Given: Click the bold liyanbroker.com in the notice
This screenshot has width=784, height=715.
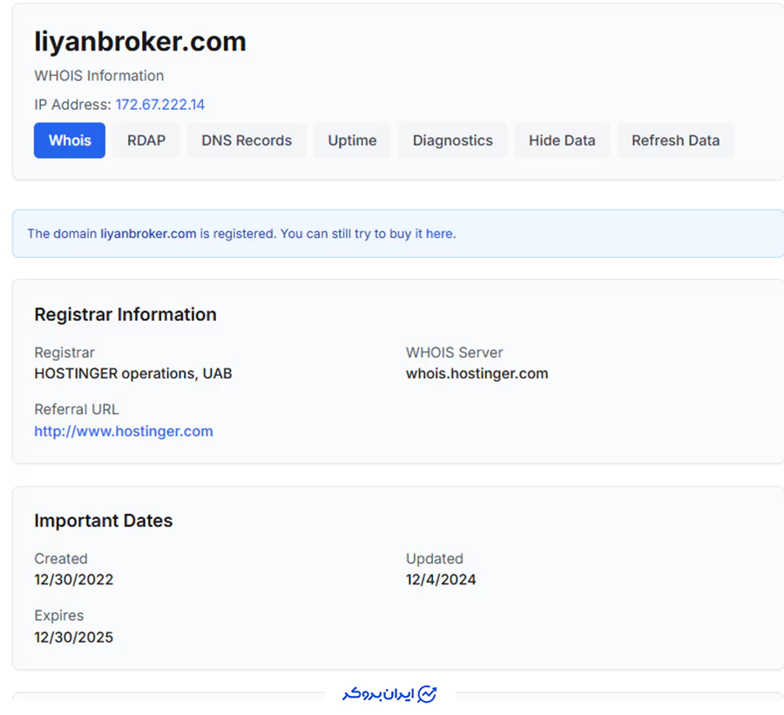Looking at the screenshot, I should tap(148, 234).
